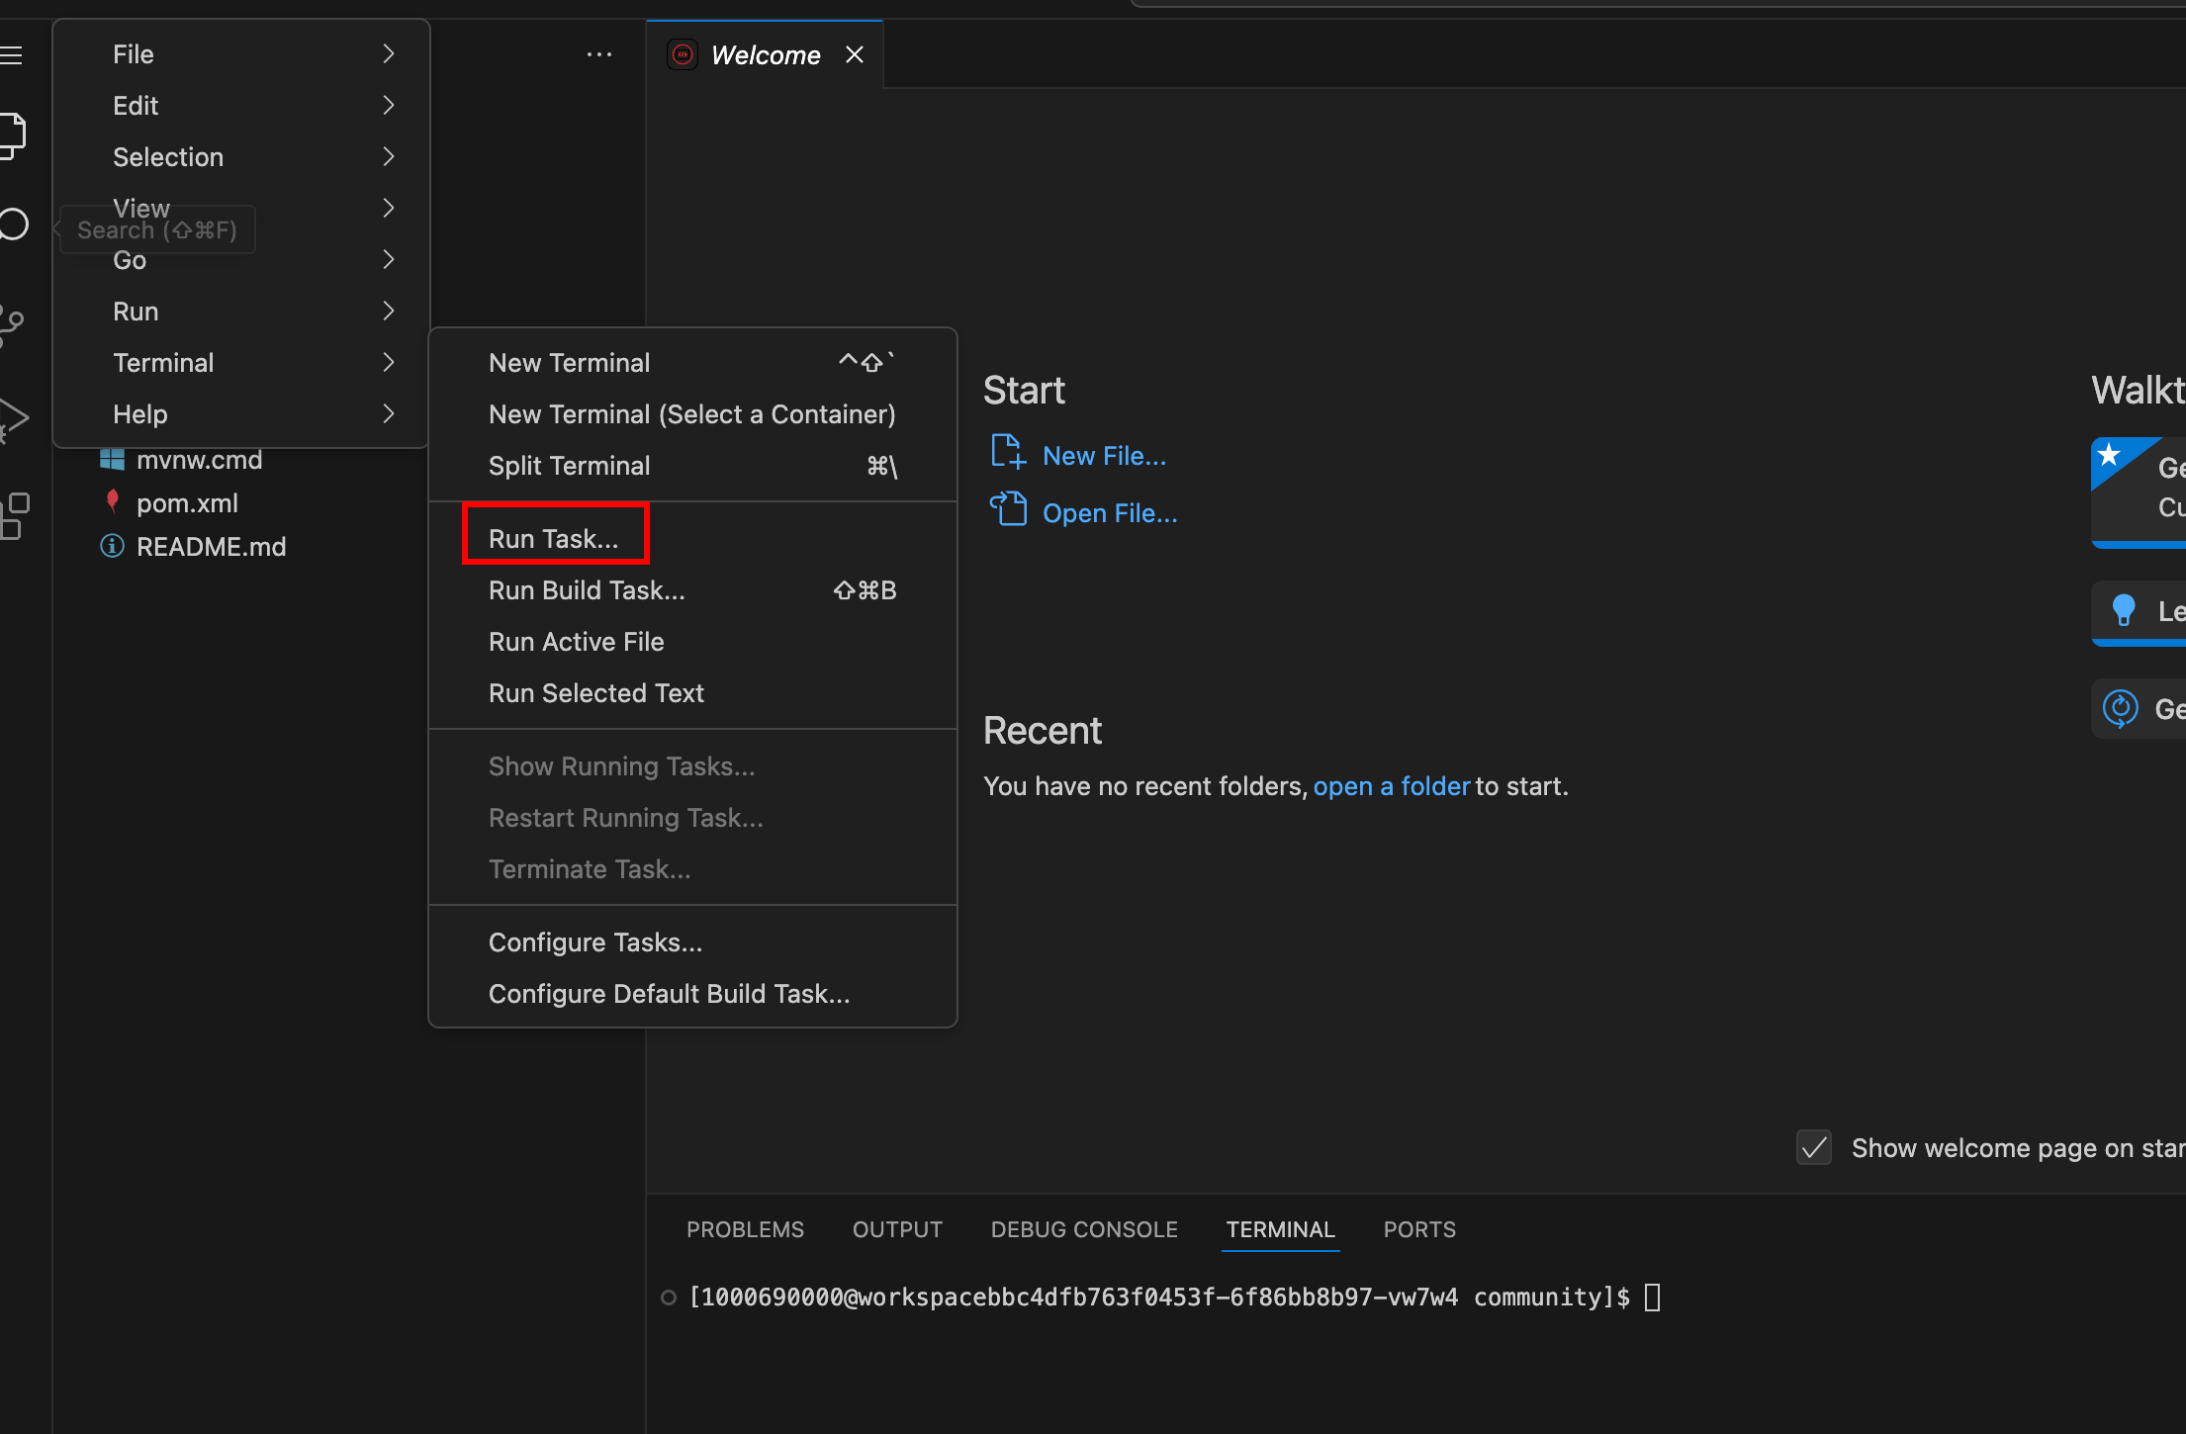
Task: Toggle Show welcome page on startup checkbox
Action: pyautogui.click(x=1814, y=1147)
